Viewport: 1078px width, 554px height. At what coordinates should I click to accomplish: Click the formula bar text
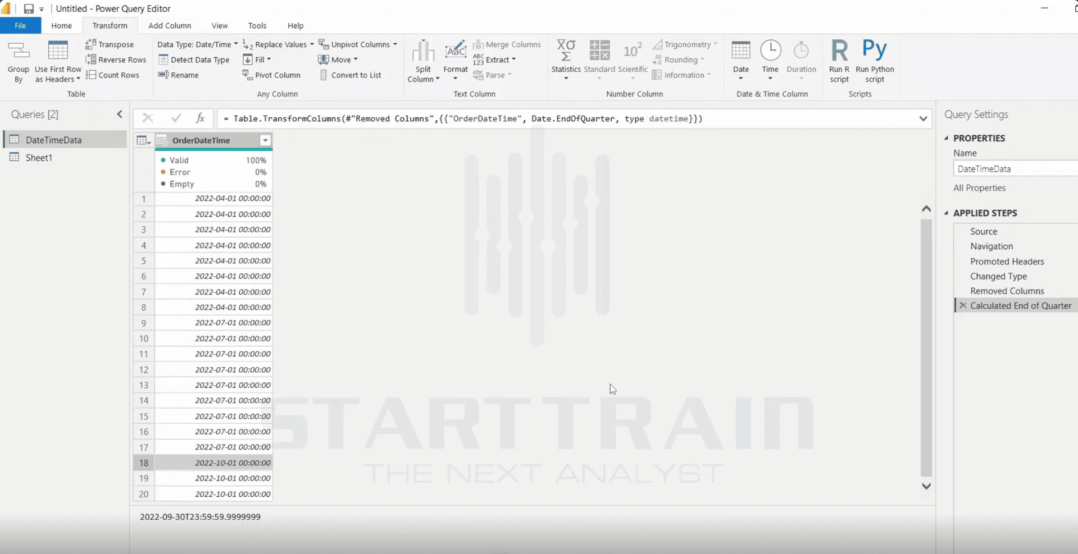coord(463,118)
